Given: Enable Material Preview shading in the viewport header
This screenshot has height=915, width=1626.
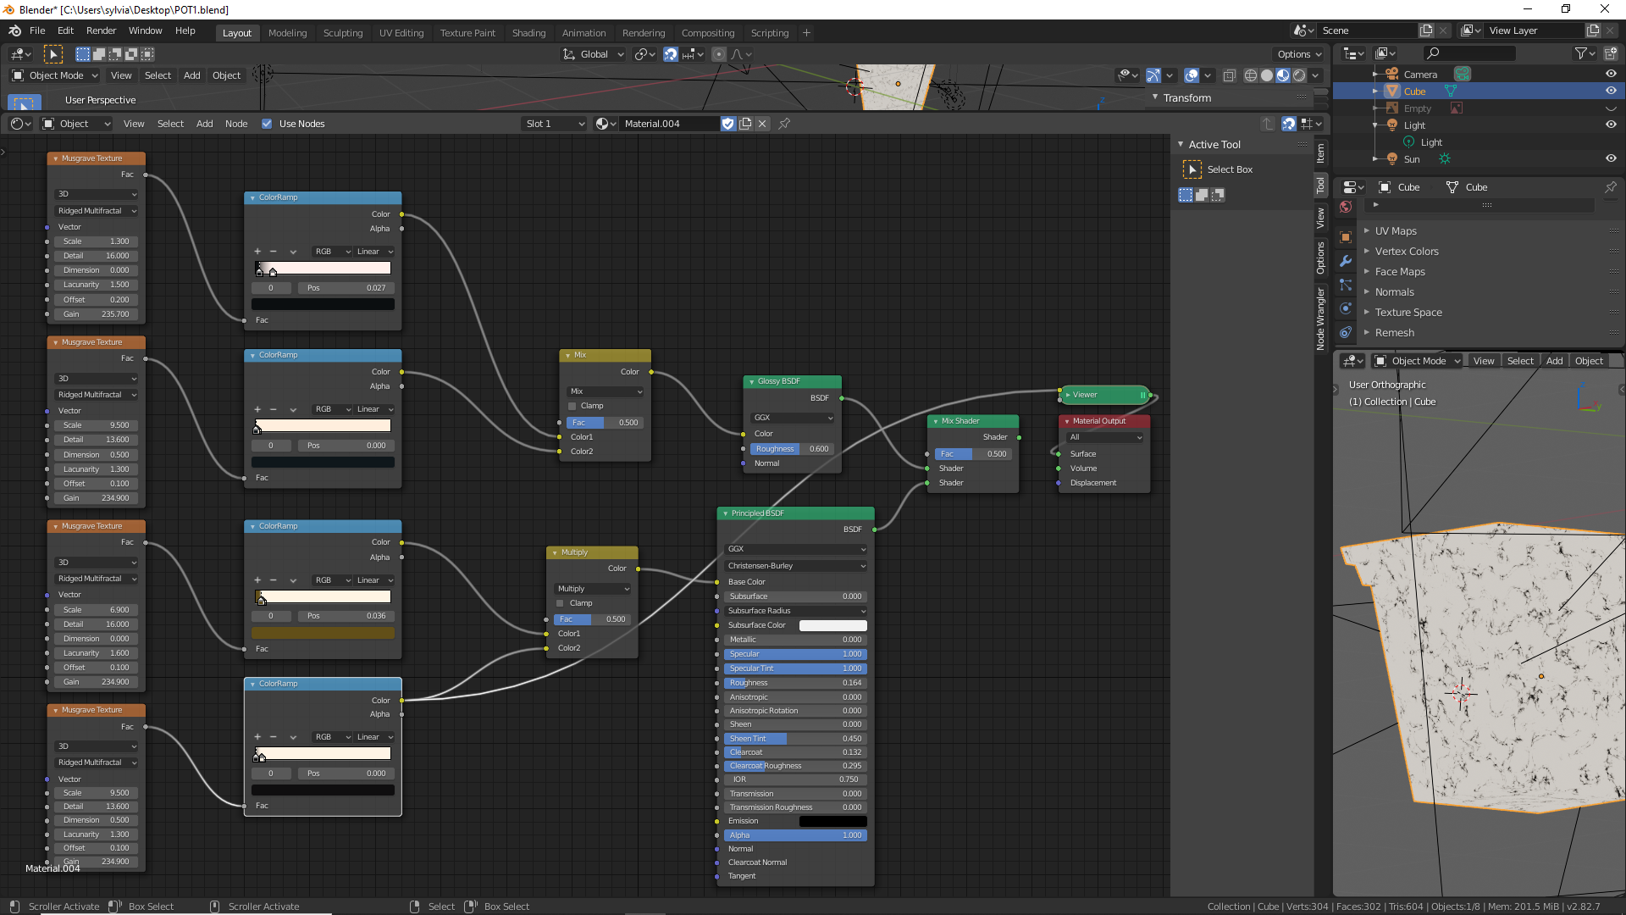Looking at the screenshot, I should [x=1281, y=75].
